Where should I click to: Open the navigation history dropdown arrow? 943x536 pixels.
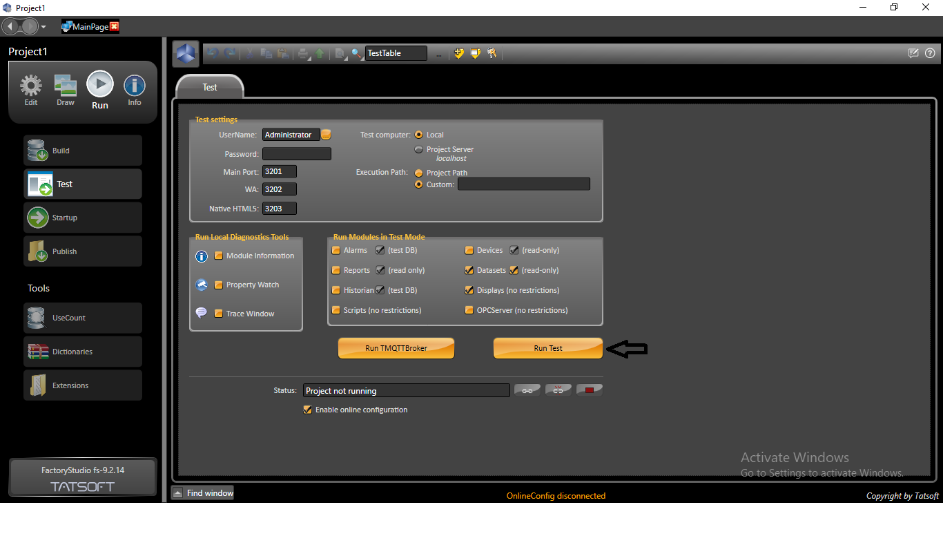pyautogui.click(x=43, y=27)
